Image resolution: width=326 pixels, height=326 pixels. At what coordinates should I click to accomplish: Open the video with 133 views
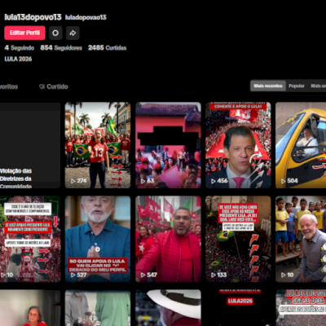tap(238, 239)
